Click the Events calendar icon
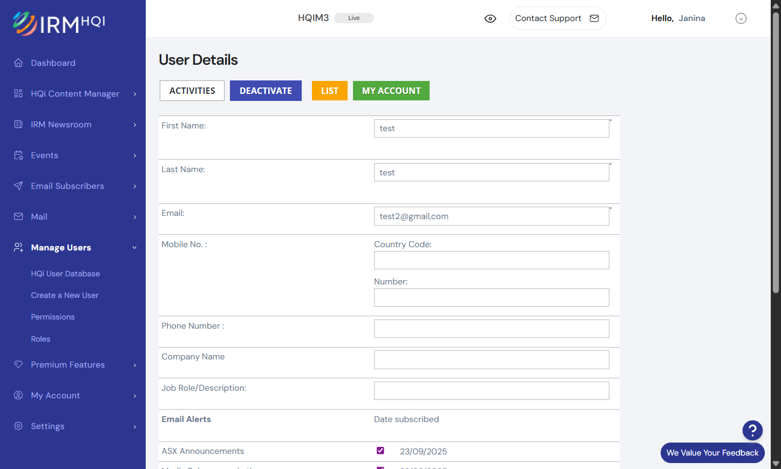 point(18,155)
